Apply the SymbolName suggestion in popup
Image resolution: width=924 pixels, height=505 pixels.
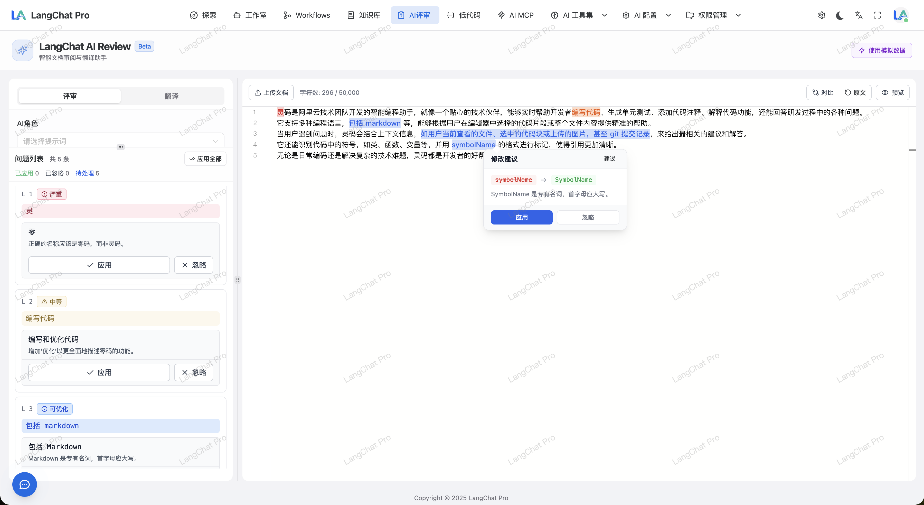(521, 217)
